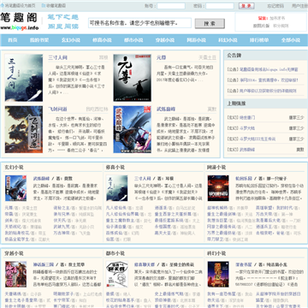This screenshot has height=308, width=308.
Task: Open the 深夜书屋 title link
Action: tap(244, 264)
